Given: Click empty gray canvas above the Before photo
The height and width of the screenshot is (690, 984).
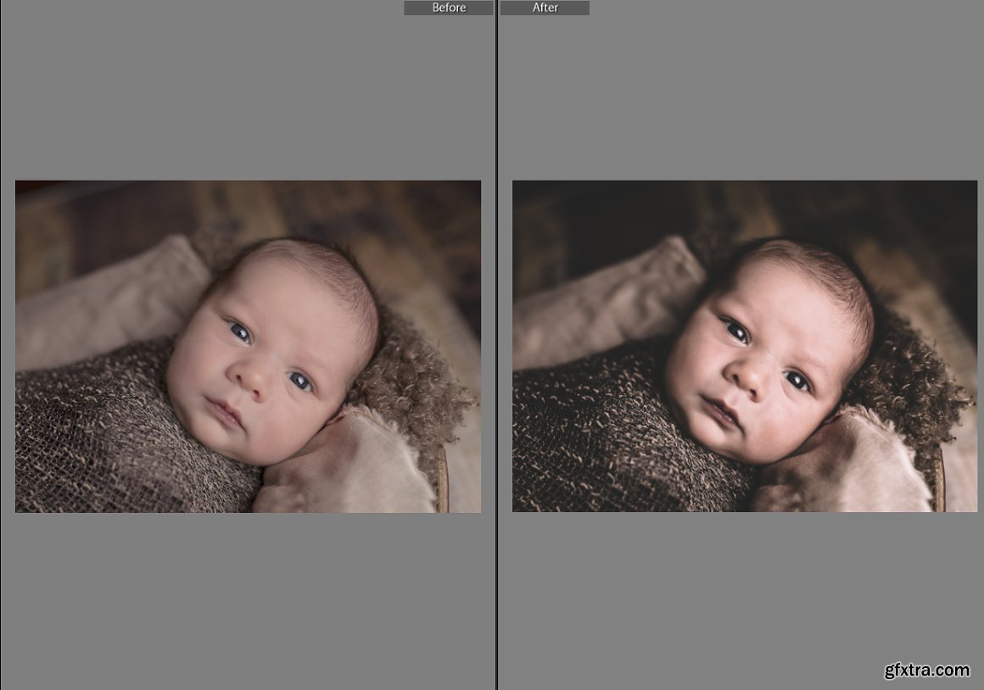Looking at the screenshot, I should click(x=246, y=93).
